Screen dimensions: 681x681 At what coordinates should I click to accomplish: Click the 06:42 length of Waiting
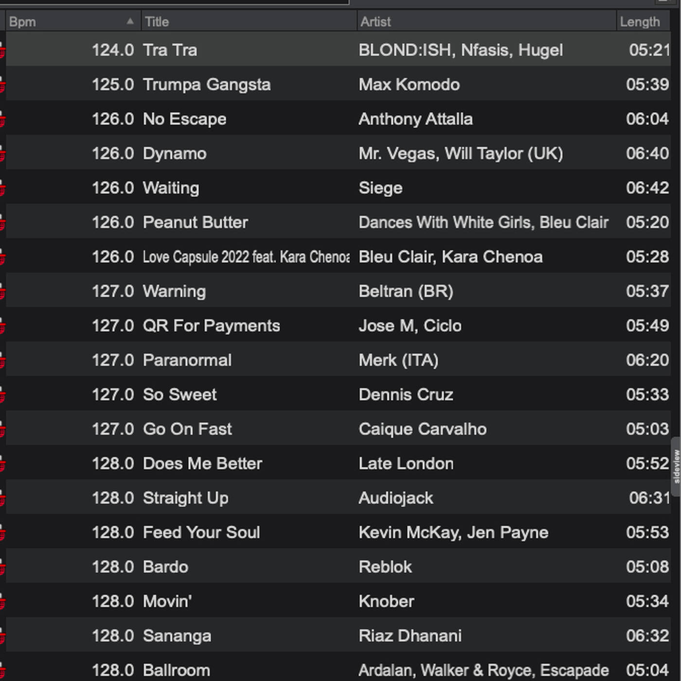647,188
